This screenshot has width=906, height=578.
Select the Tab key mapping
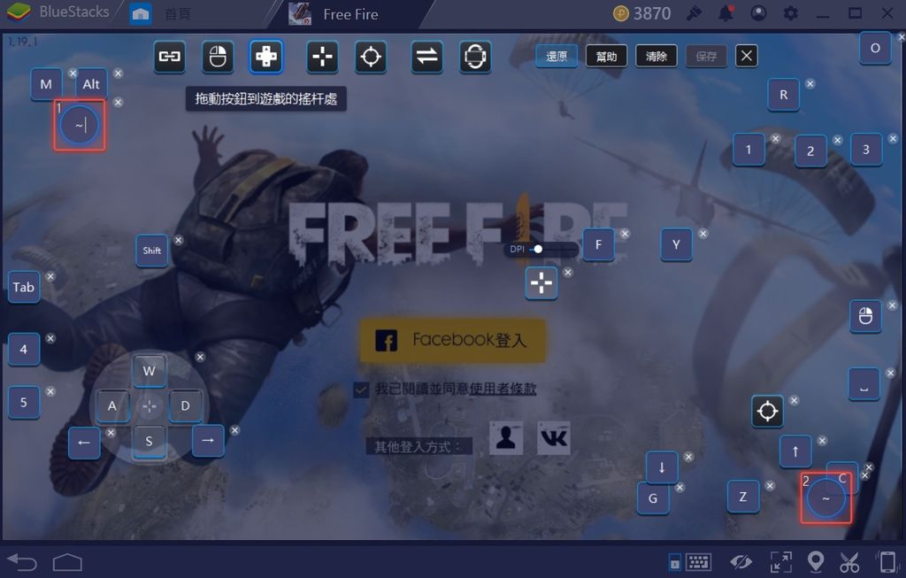tap(24, 288)
